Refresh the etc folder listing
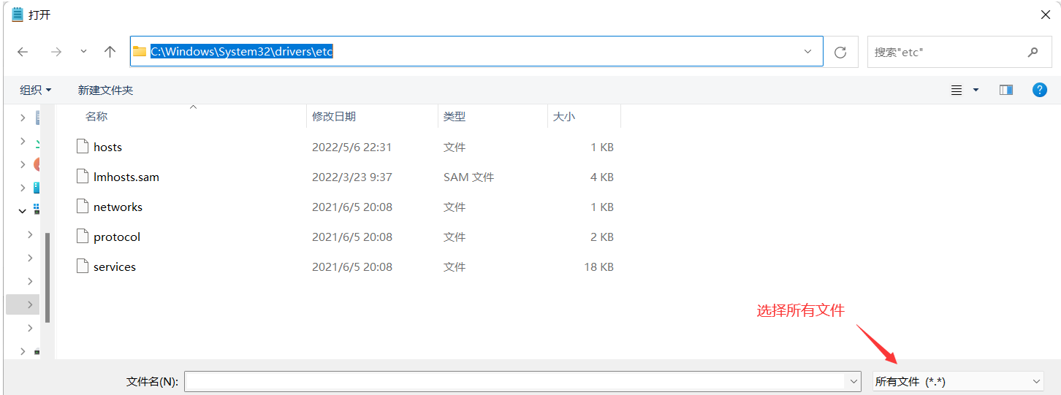 (840, 52)
